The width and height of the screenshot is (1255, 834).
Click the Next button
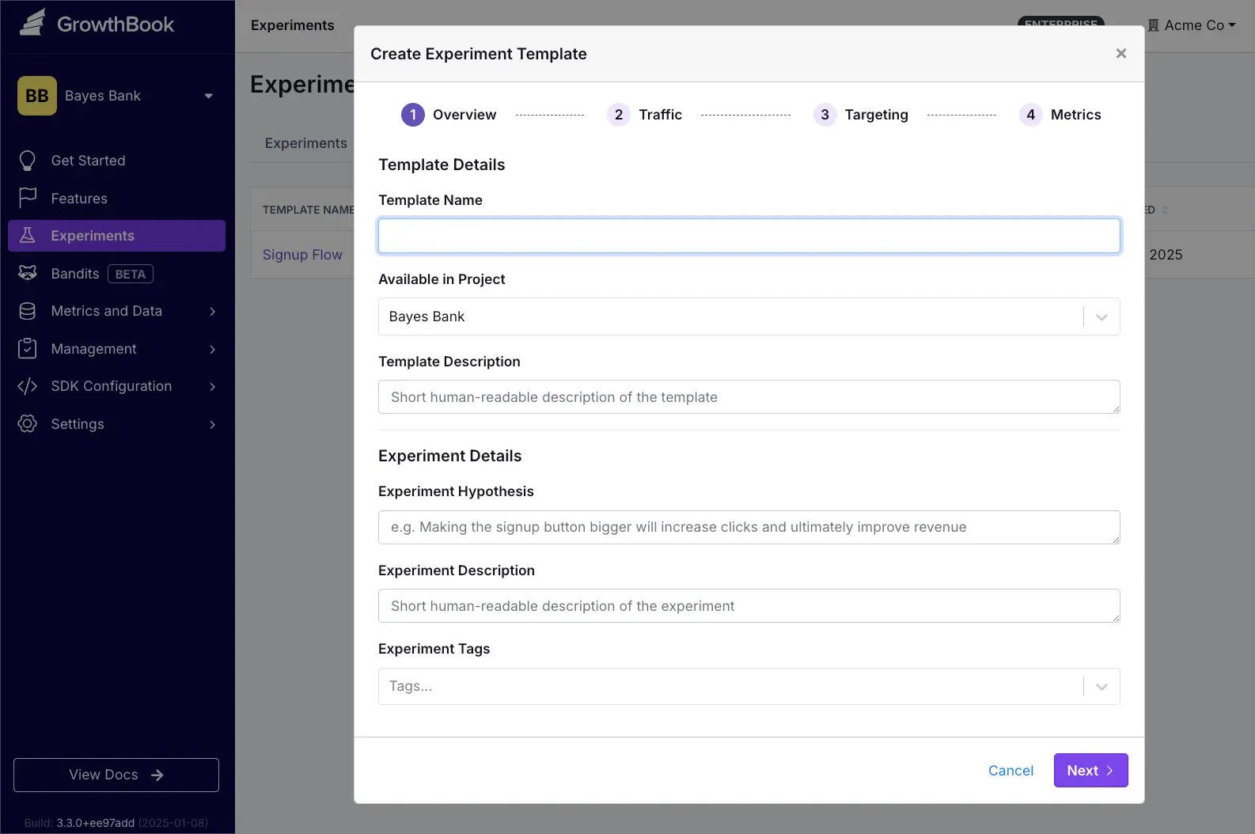click(1090, 771)
